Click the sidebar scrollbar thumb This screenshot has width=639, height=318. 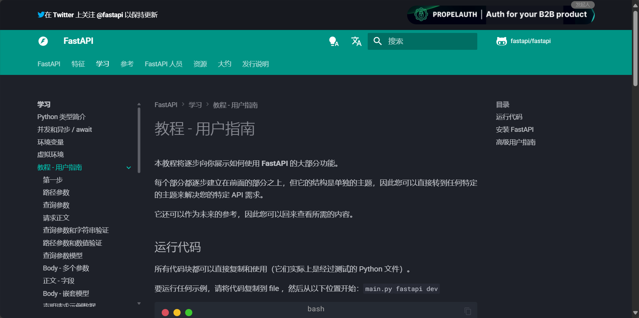click(x=139, y=140)
